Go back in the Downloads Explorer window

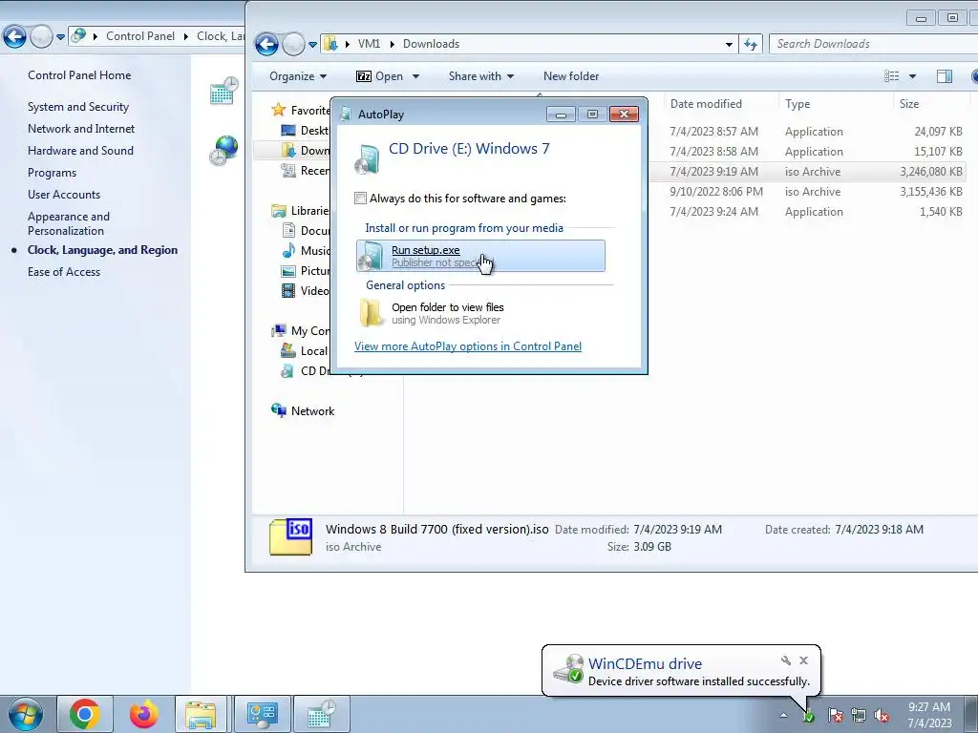pos(266,44)
